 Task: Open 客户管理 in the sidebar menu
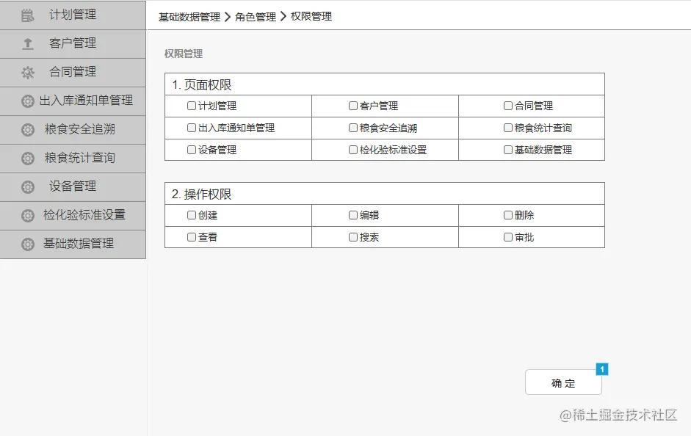73,43
